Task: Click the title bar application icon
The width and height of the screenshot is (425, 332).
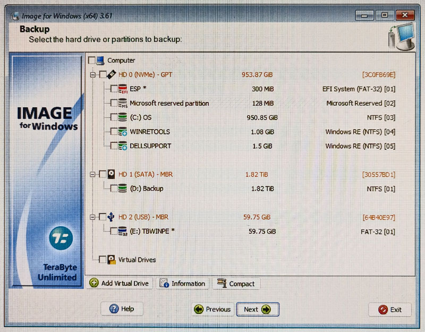Action: pyautogui.click(x=15, y=16)
